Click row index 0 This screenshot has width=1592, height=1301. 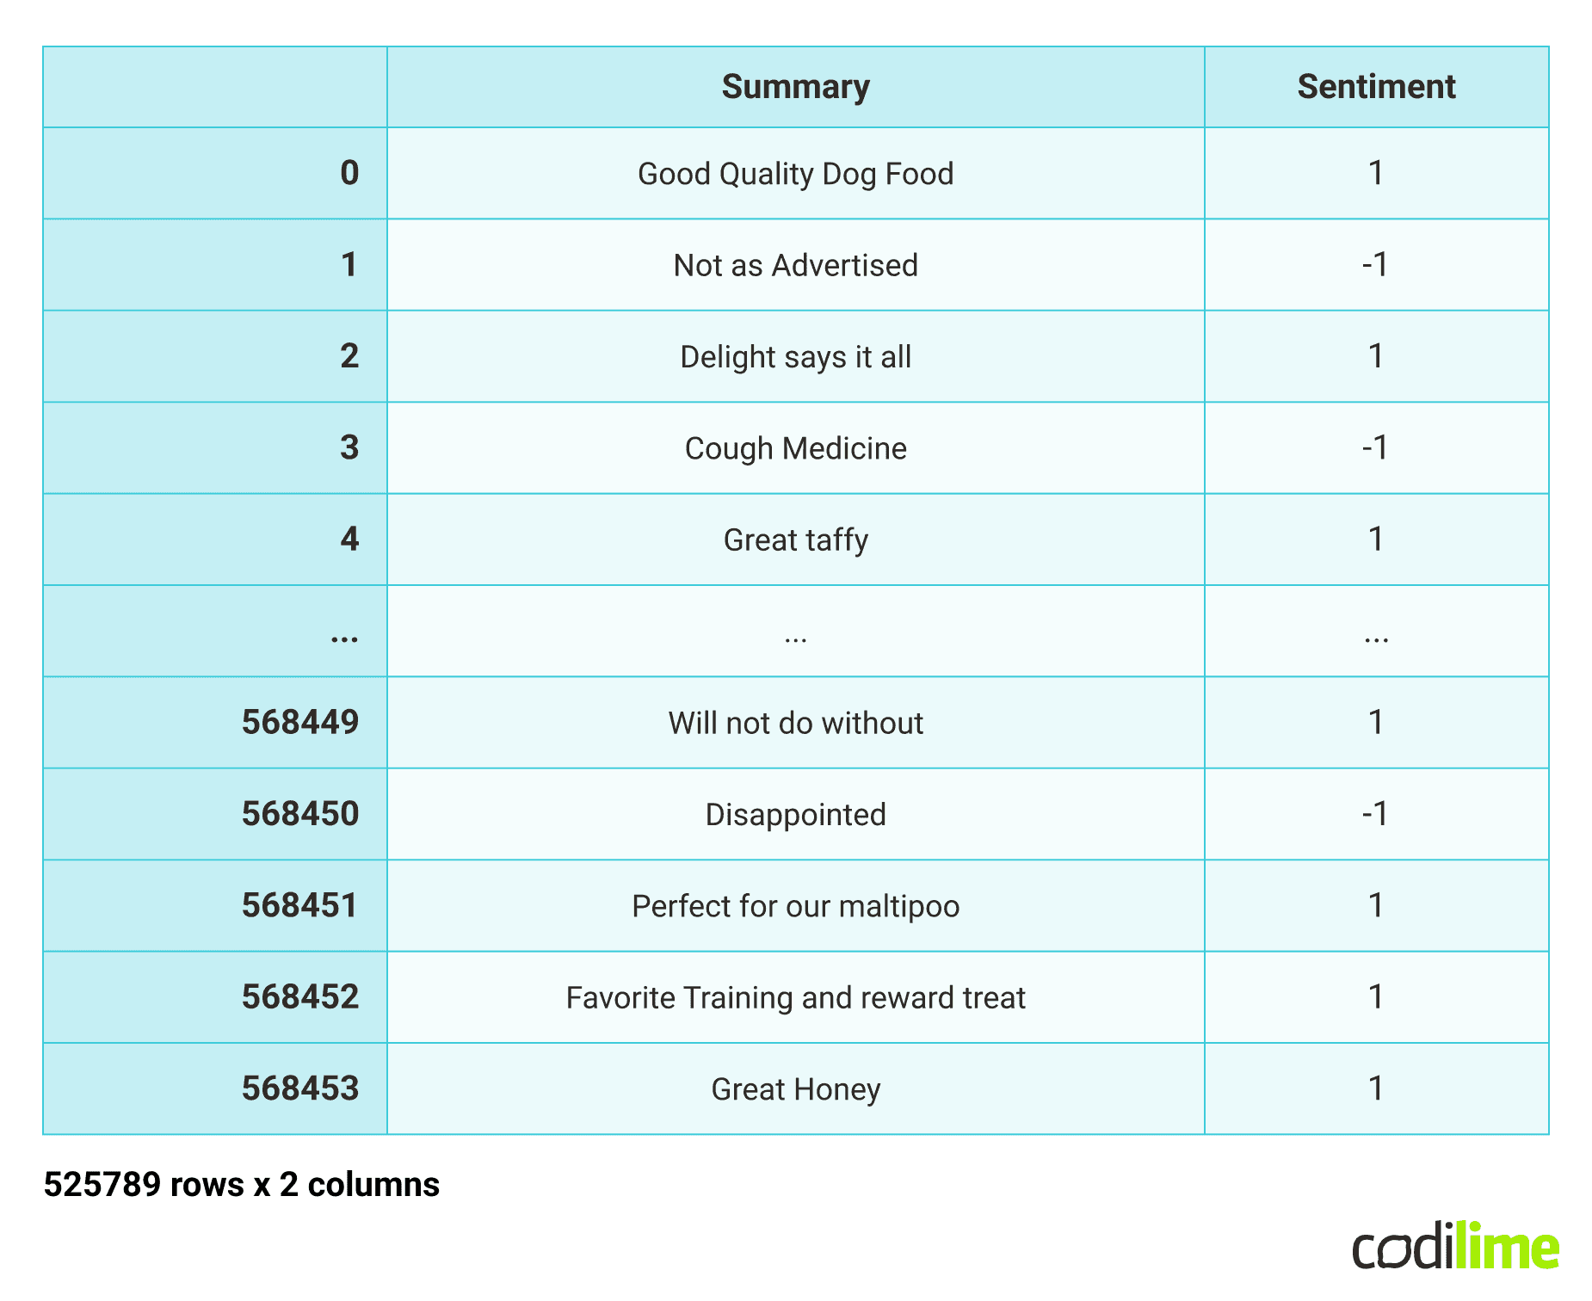click(x=349, y=174)
